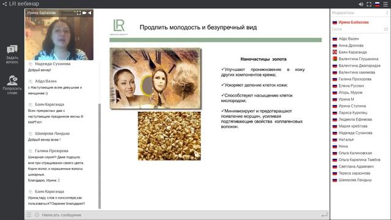Select chat author name Шакирова Ландыш
The width and height of the screenshot is (391, 220).
coord(53,133)
